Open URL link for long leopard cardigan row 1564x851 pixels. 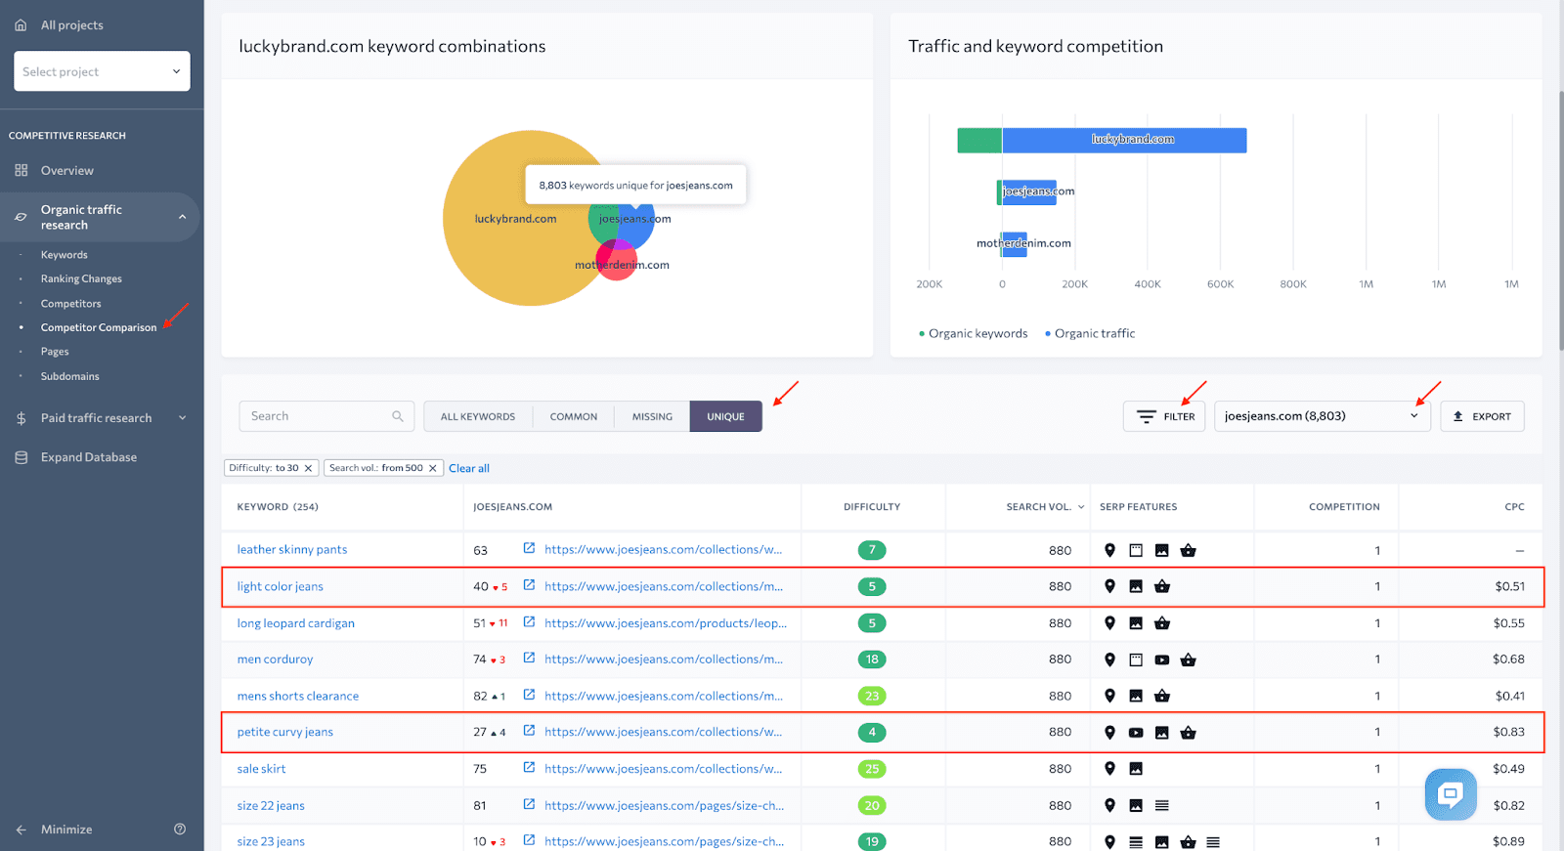[666, 622]
